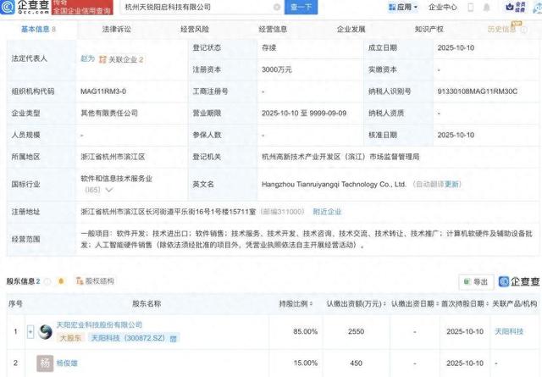Export shareholder data with 导出 button
542x377 pixels.
coord(475,281)
